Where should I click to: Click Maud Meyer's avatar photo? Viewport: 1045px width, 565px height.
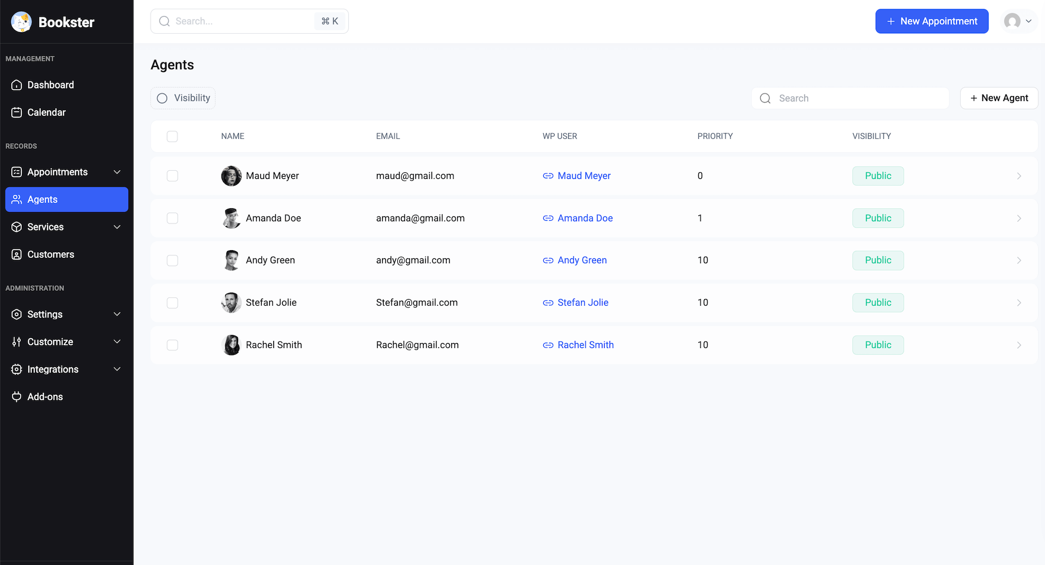231,176
